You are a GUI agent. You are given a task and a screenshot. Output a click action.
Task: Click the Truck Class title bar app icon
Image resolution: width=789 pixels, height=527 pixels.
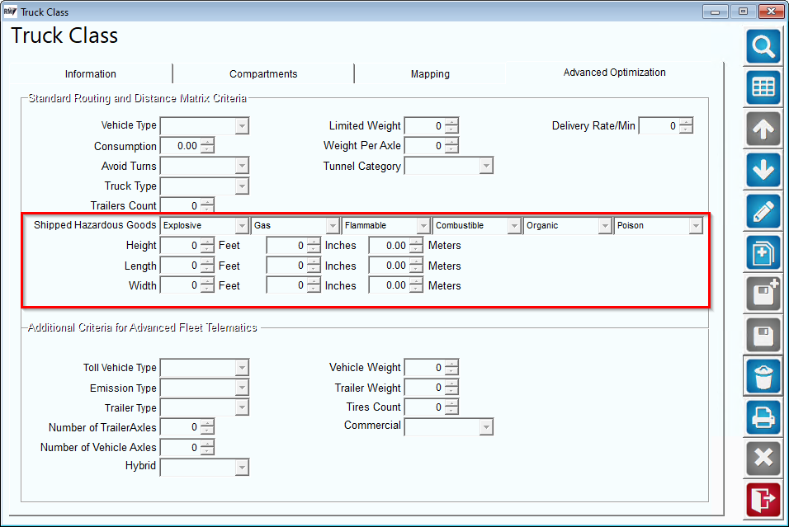(10, 12)
